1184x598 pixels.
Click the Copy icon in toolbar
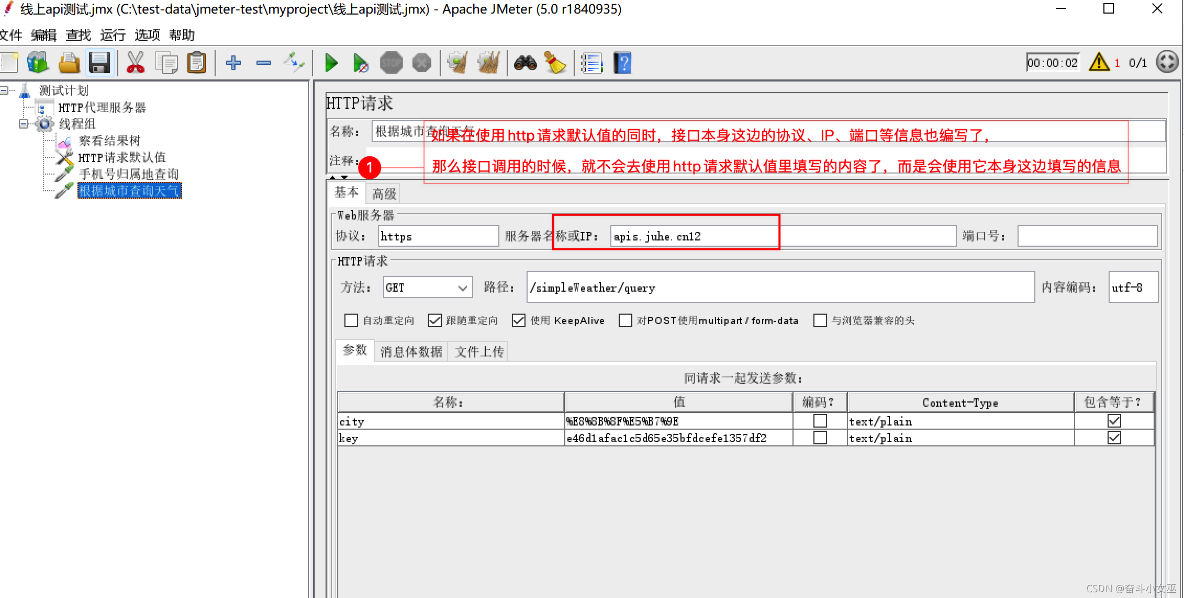[166, 63]
